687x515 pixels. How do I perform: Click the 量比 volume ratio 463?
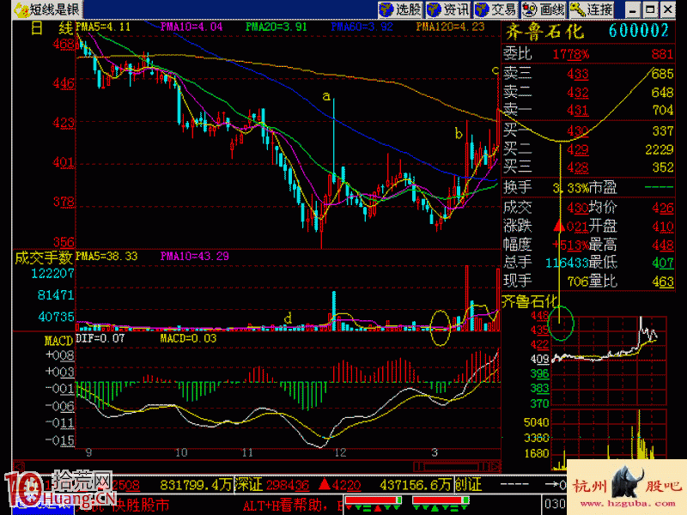663,282
